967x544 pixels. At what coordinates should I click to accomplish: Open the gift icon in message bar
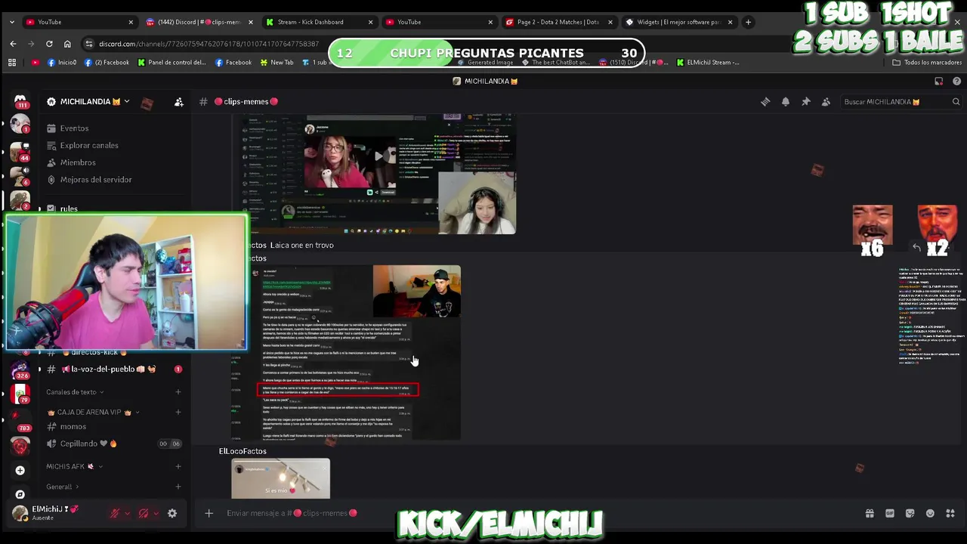click(x=870, y=513)
